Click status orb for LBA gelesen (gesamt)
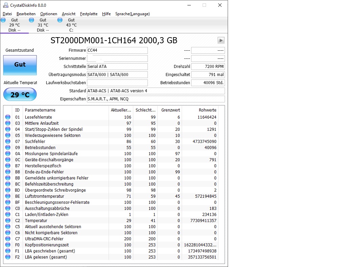Image resolution: width=341 pixels, height=267 pixels. click(8, 257)
